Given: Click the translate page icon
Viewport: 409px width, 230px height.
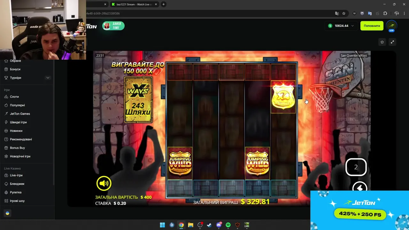Looking at the screenshot, I should [x=337, y=13].
